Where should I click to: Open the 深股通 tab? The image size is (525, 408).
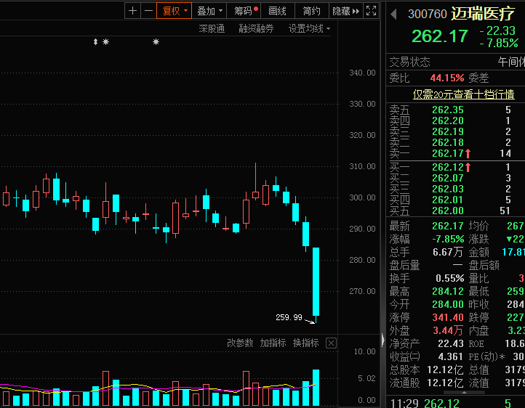point(212,28)
